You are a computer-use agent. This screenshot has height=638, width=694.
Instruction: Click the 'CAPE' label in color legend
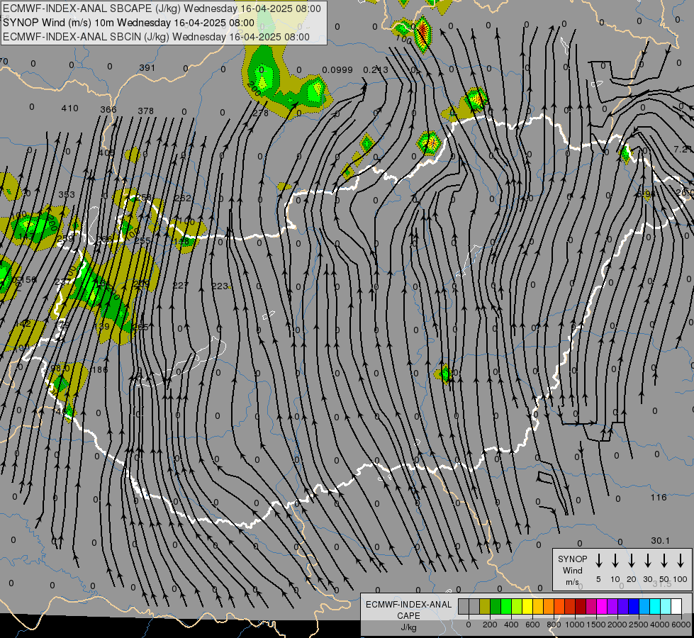click(x=408, y=616)
